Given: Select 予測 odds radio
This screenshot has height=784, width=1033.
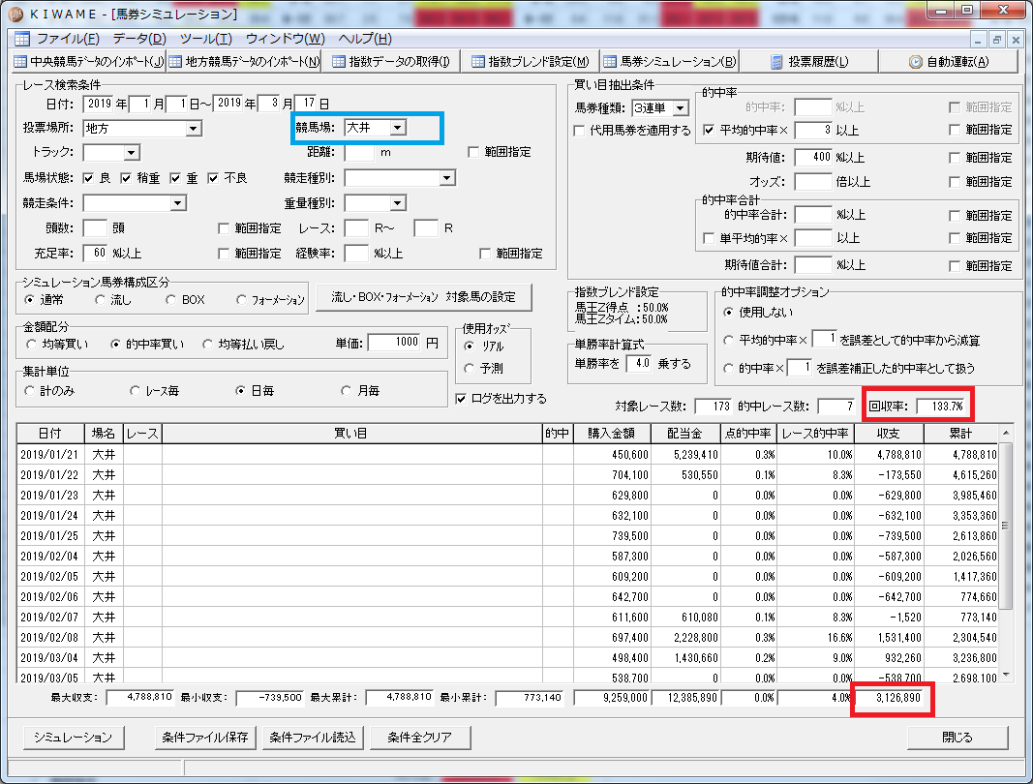Looking at the screenshot, I should tap(470, 368).
